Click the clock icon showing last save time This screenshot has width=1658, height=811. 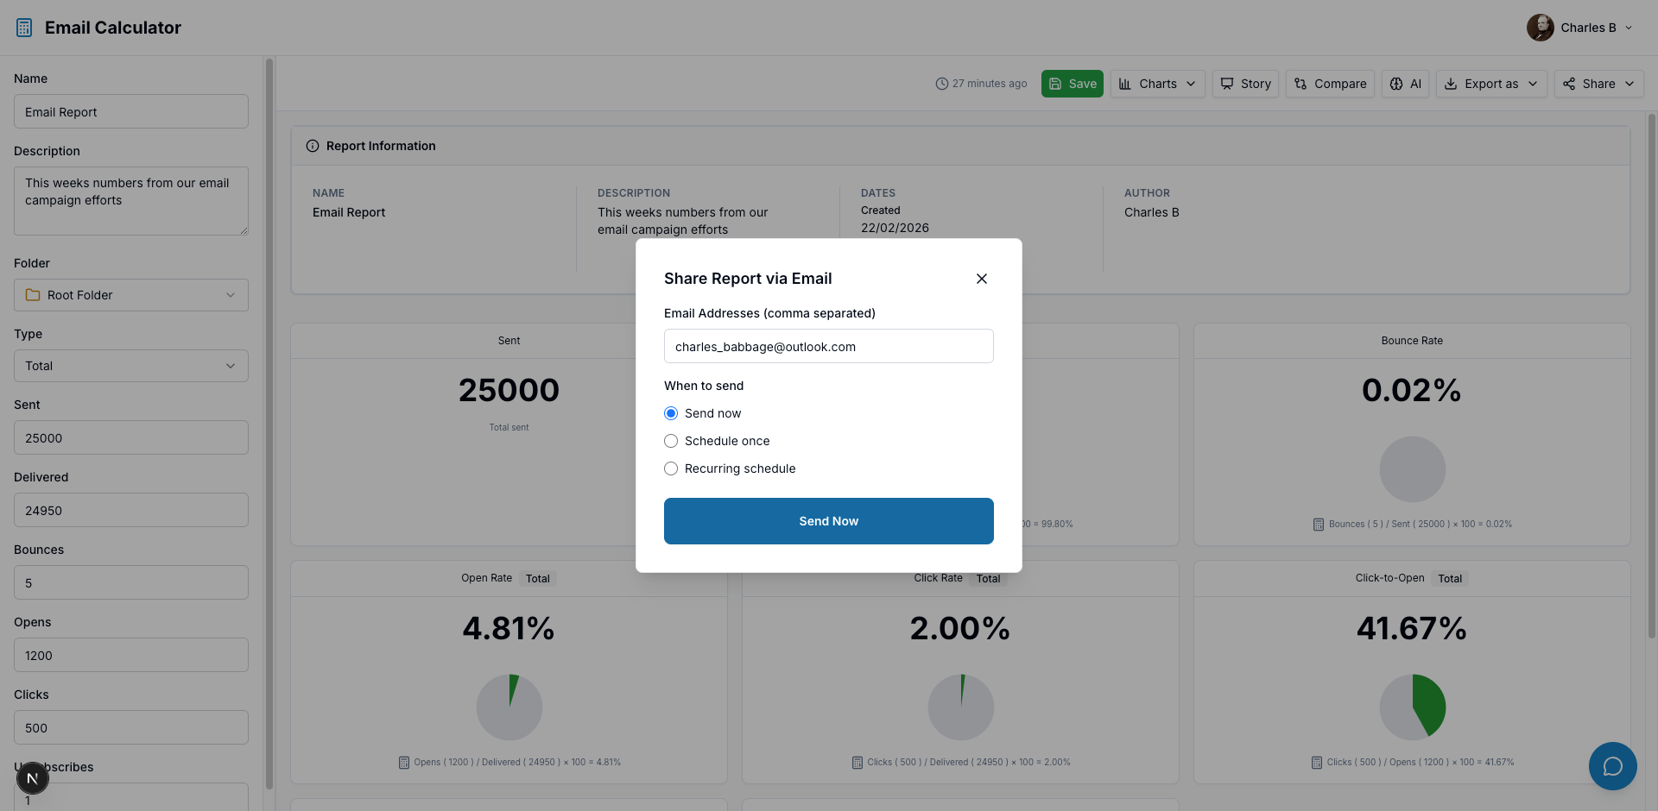[942, 84]
